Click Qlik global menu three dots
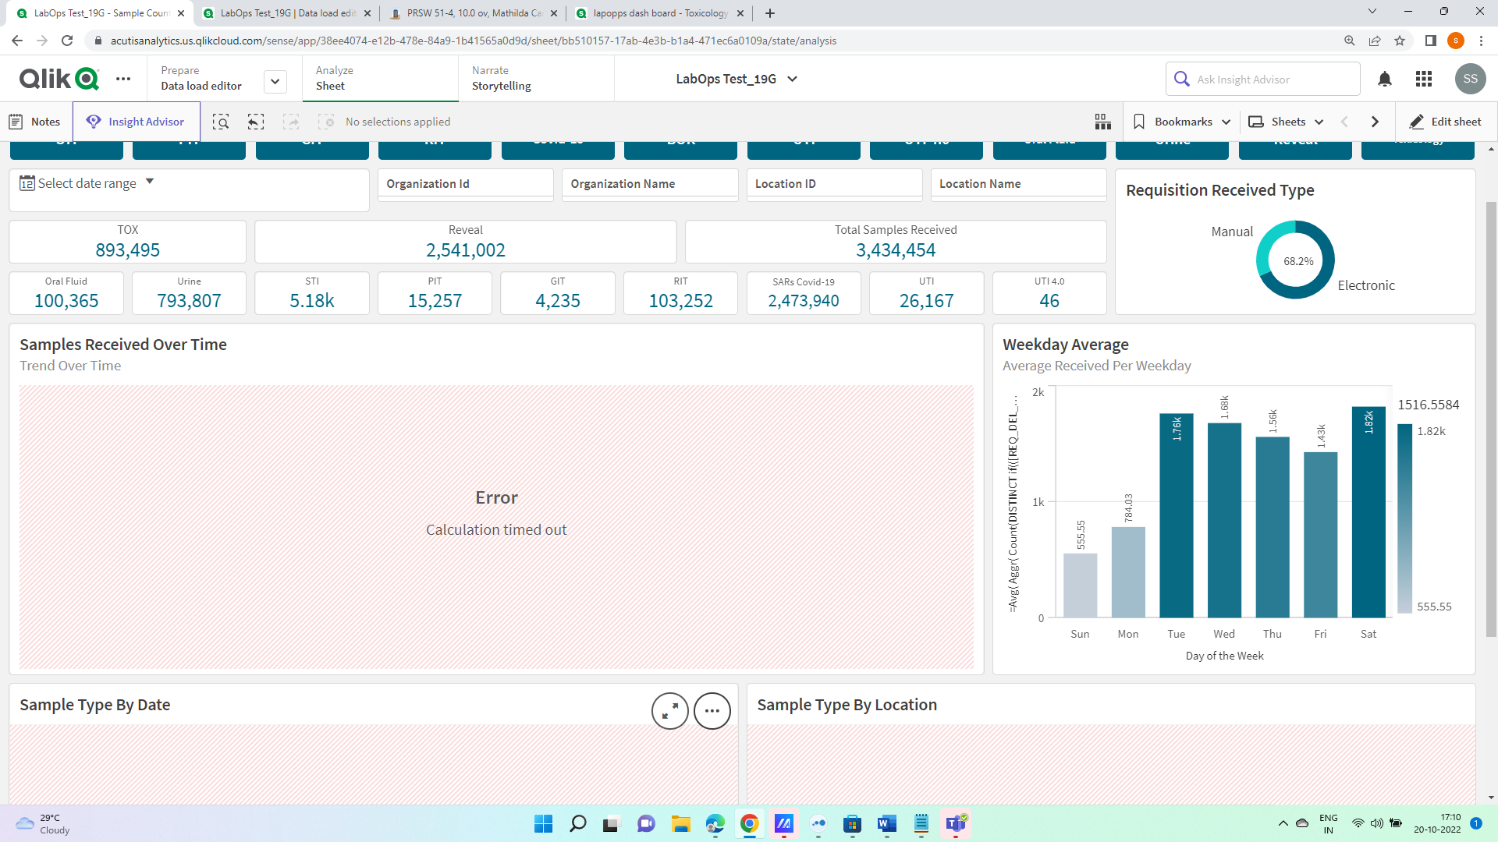Image resolution: width=1498 pixels, height=842 pixels. coord(123,79)
